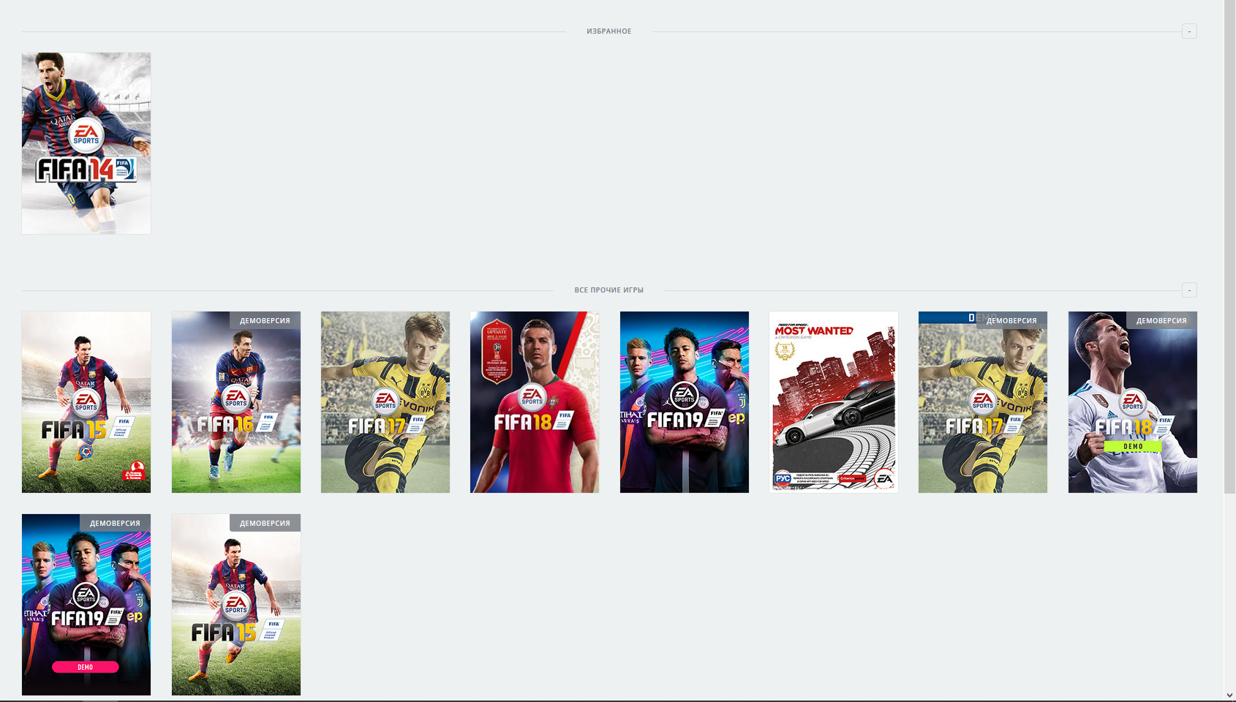
Task: Open the FIFA 14 game in favorites
Action: coord(86,143)
